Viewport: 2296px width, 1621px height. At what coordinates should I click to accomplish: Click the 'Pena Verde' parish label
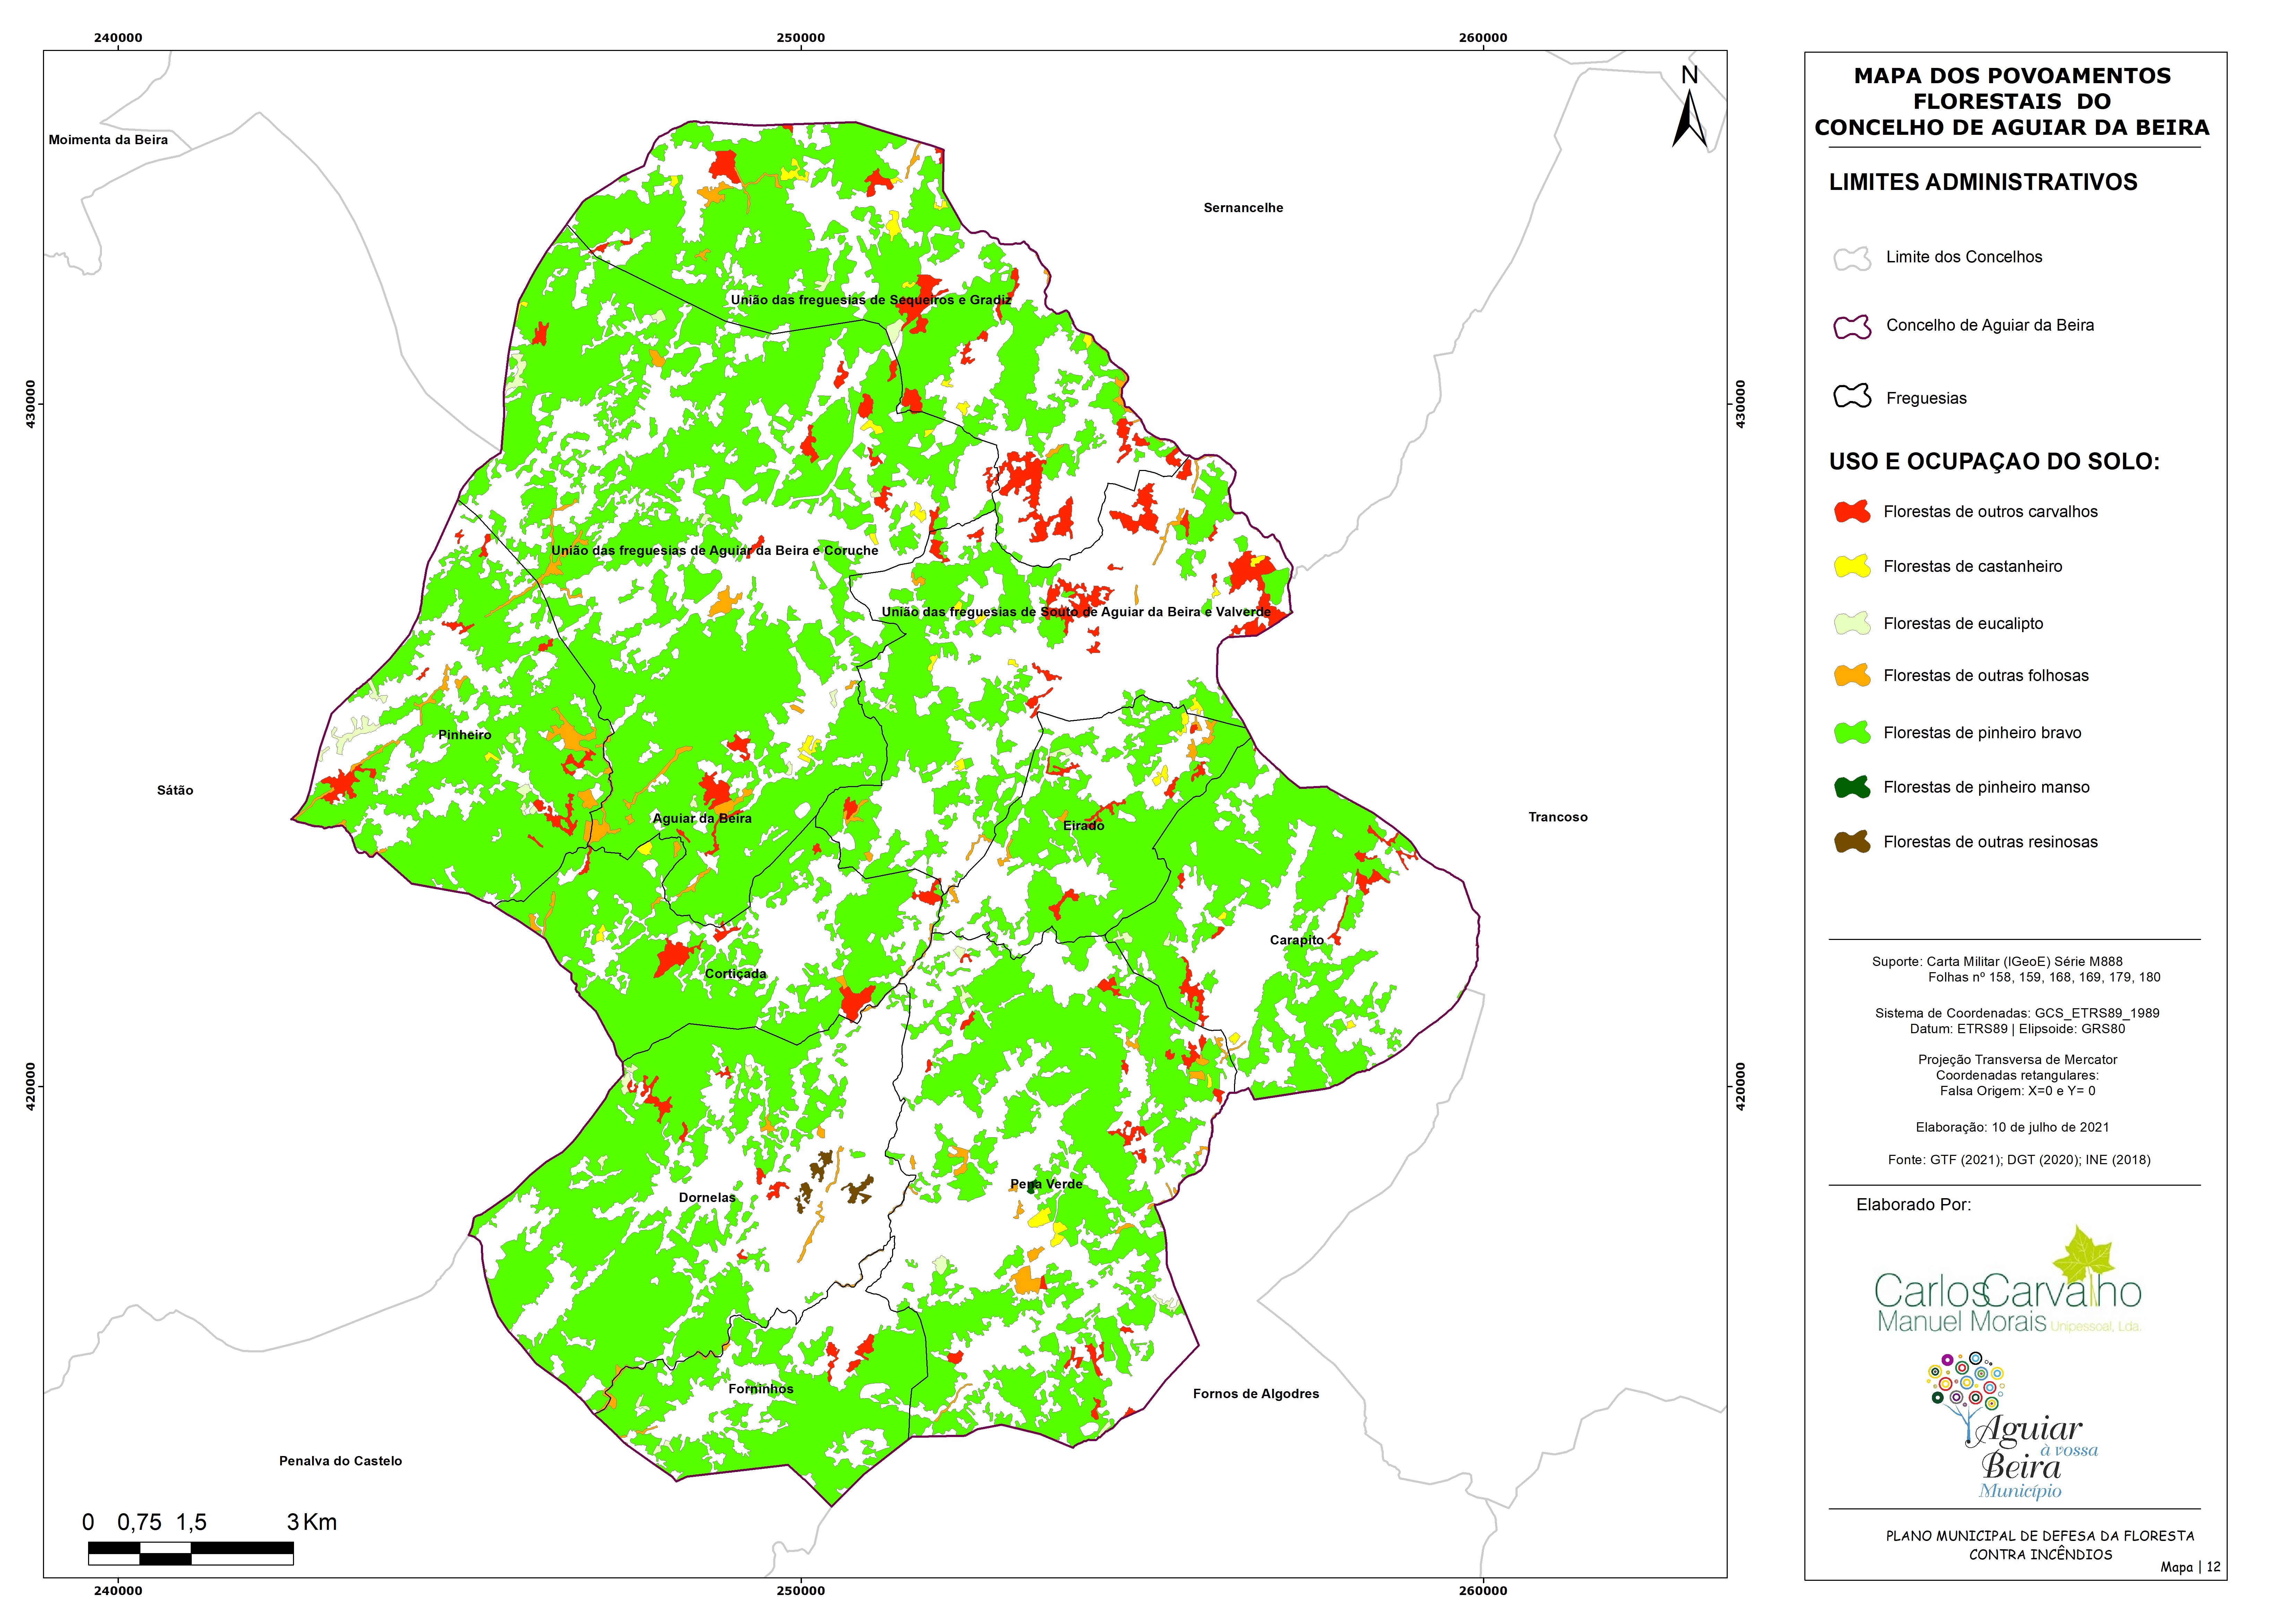1046,1184
